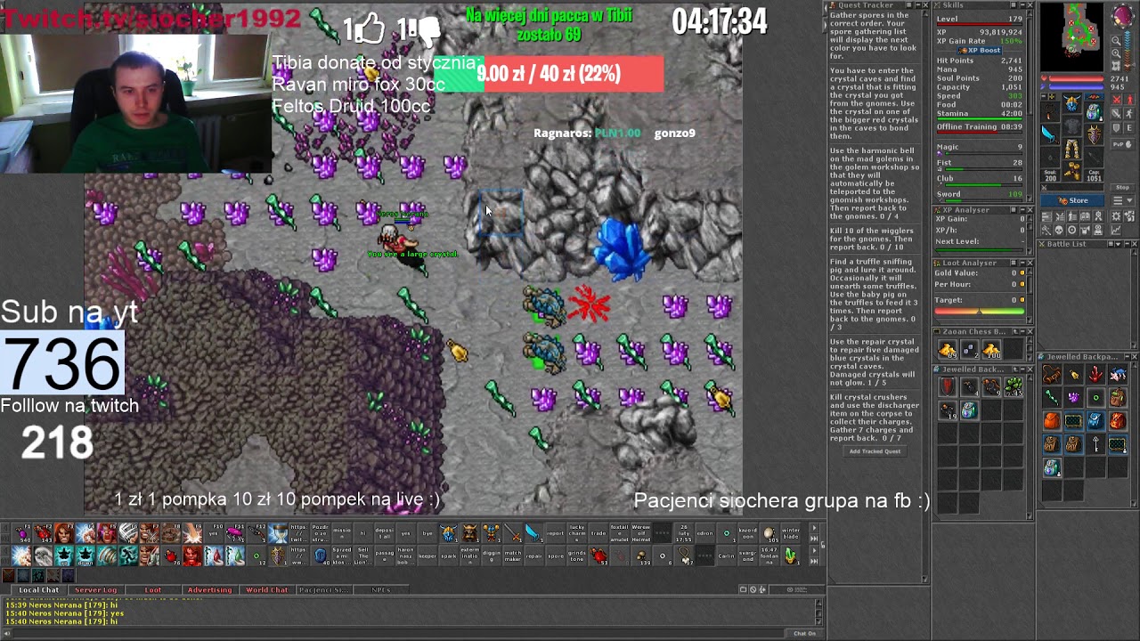
Task: Open Loot Analyser context menu icon
Action: (x=1014, y=263)
